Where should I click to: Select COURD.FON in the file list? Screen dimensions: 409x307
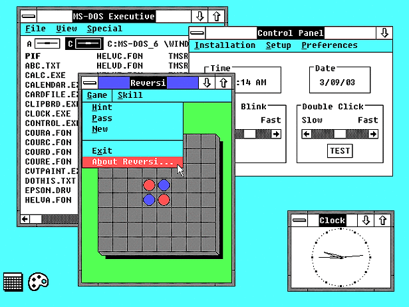click(49, 152)
